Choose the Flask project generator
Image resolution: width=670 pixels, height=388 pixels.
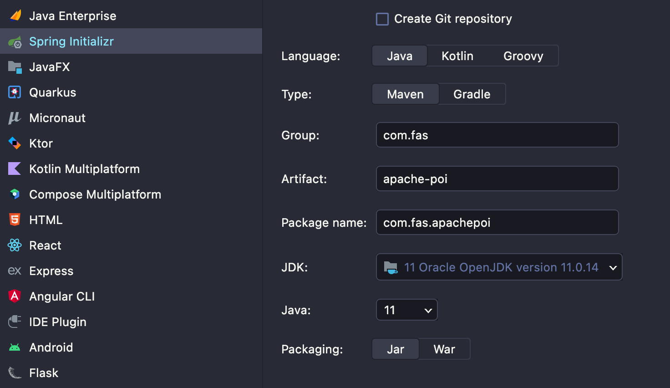(44, 373)
